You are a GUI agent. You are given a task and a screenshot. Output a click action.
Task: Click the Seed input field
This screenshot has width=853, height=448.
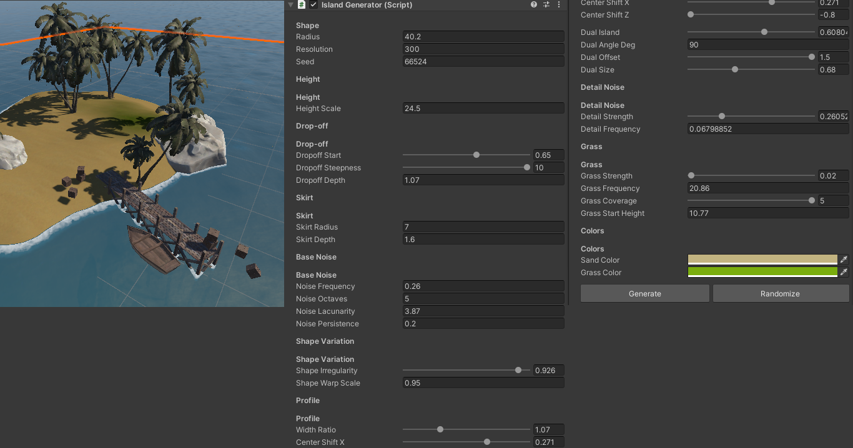[483, 62]
